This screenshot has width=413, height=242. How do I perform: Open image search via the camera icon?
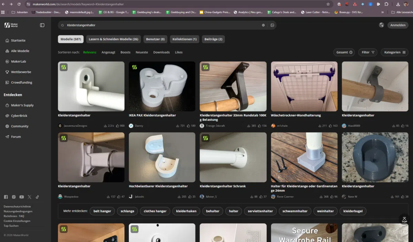click(272, 25)
